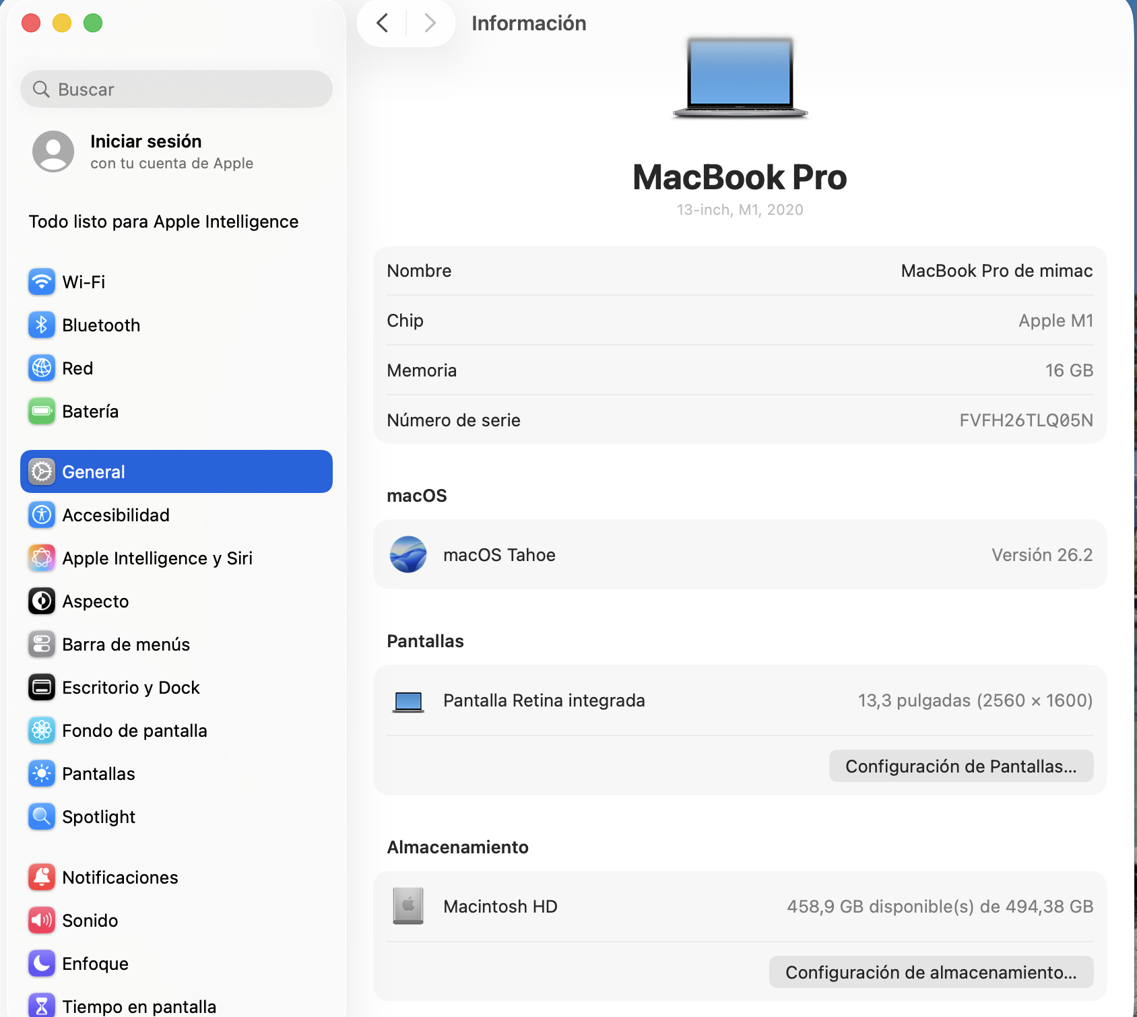Image resolution: width=1137 pixels, height=1017 pixels.
Task: Click the chip value Apple M1
Action: coord(1055,321)
